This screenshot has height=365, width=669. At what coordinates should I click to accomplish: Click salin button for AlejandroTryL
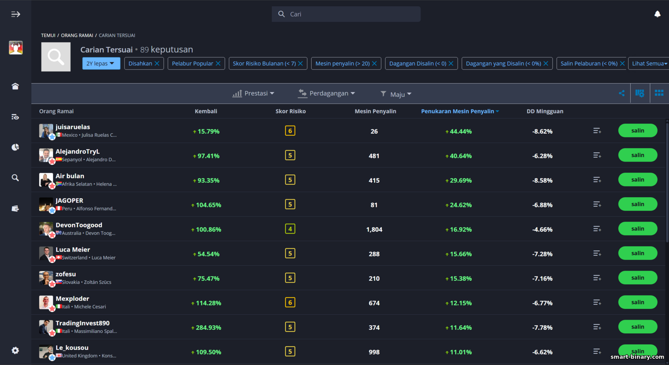(637, 155)
